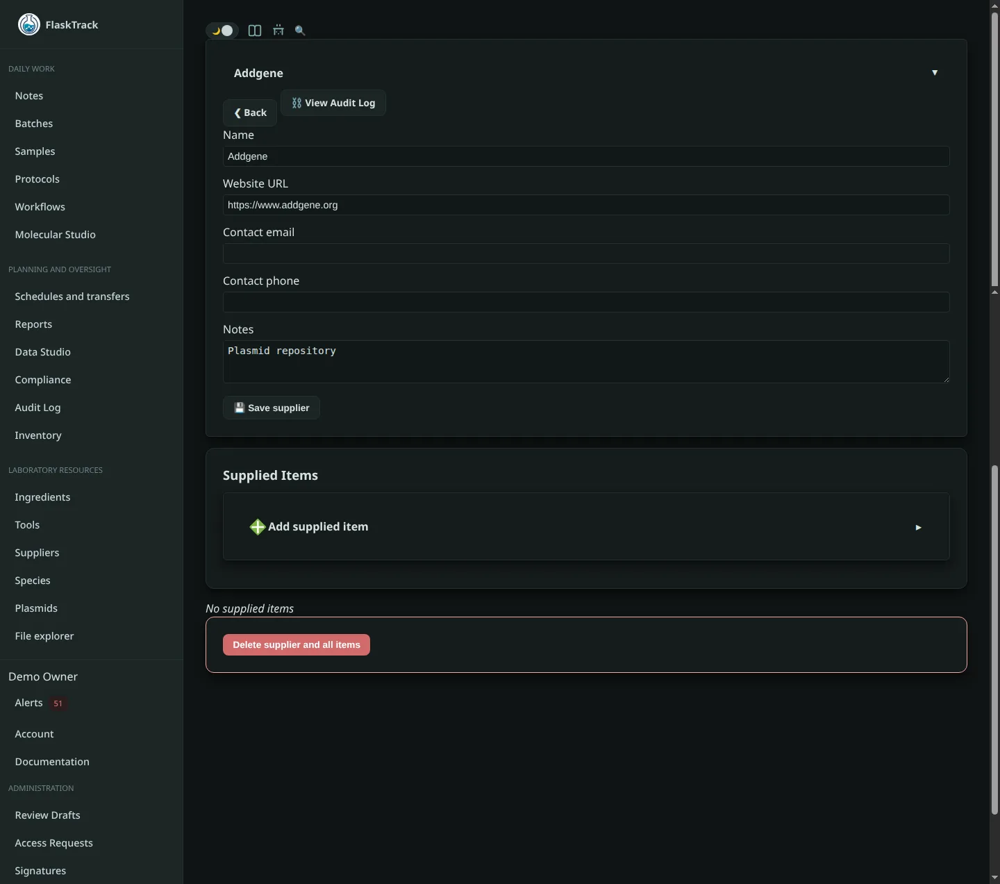
Task: Click the green plus Add supplied item icon
Action: 258,527
